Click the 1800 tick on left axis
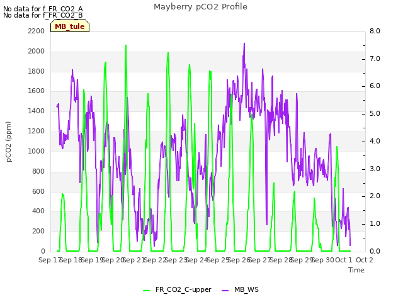 [37, 71]
